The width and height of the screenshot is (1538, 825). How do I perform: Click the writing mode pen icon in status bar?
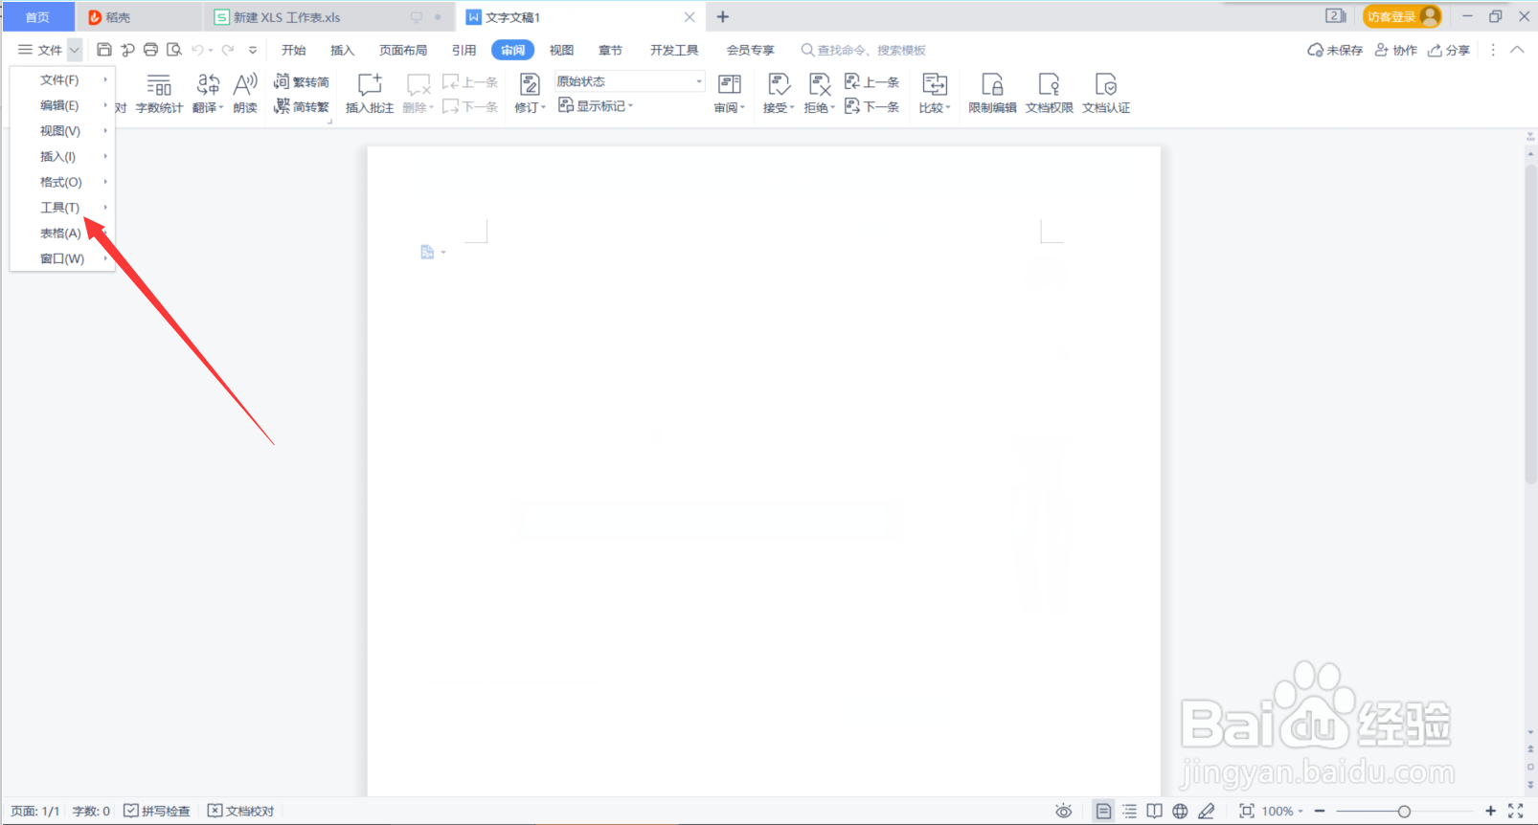[x=1207, y=811]
